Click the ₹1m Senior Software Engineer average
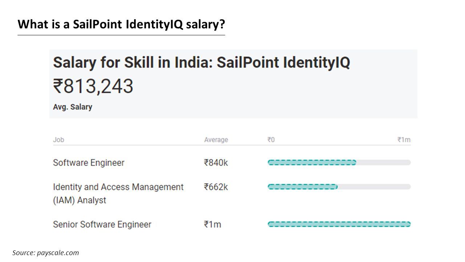 (213, 225)
